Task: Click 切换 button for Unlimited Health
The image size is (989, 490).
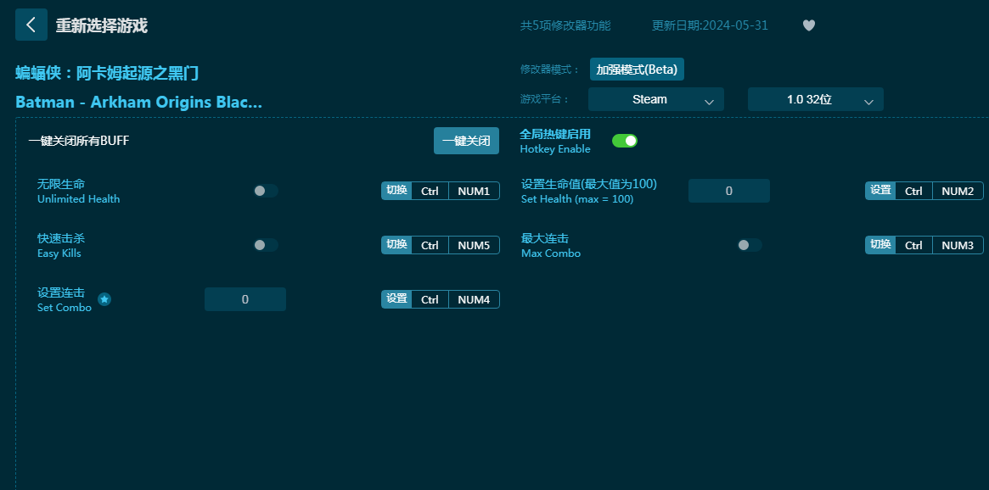Action: 396,191
